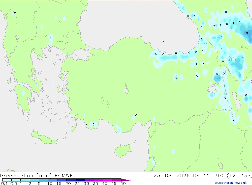Select the Precipitation [mm] title text
Viewport: 252px width, 185px height.
[x=26, y=176]
